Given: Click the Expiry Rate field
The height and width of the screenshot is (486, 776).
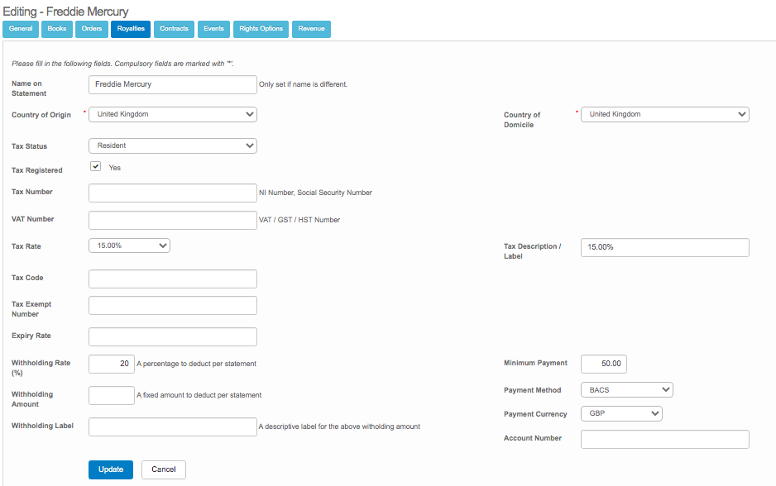Looking at the screenshot, I should 173,336.
